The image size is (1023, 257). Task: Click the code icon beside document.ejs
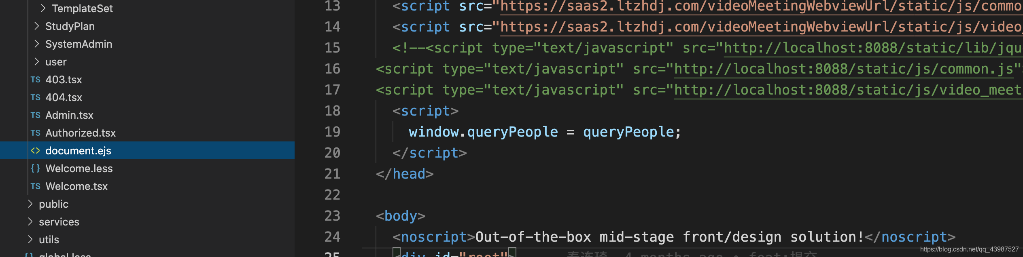click(36, 151)
